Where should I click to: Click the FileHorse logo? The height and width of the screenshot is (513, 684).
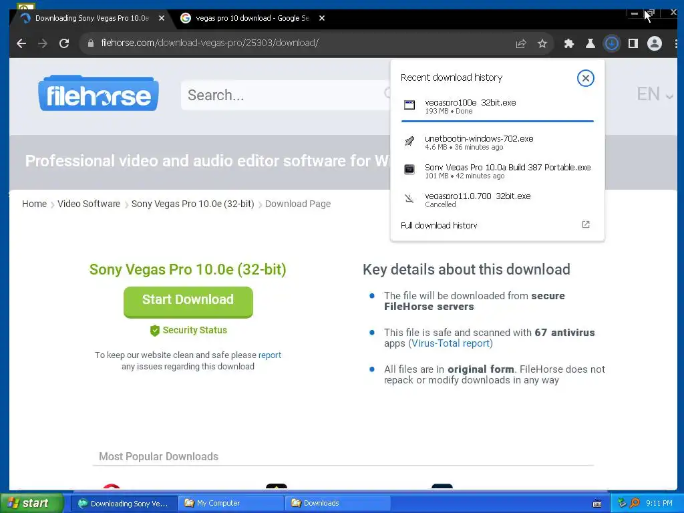click(x=99, y=94)
